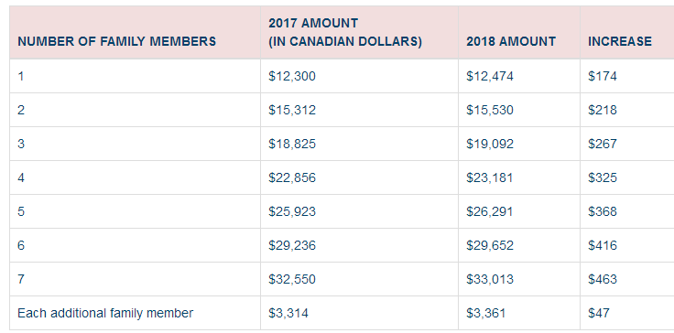
Task: Select the $12,474 cell
Action: (490, 76)
